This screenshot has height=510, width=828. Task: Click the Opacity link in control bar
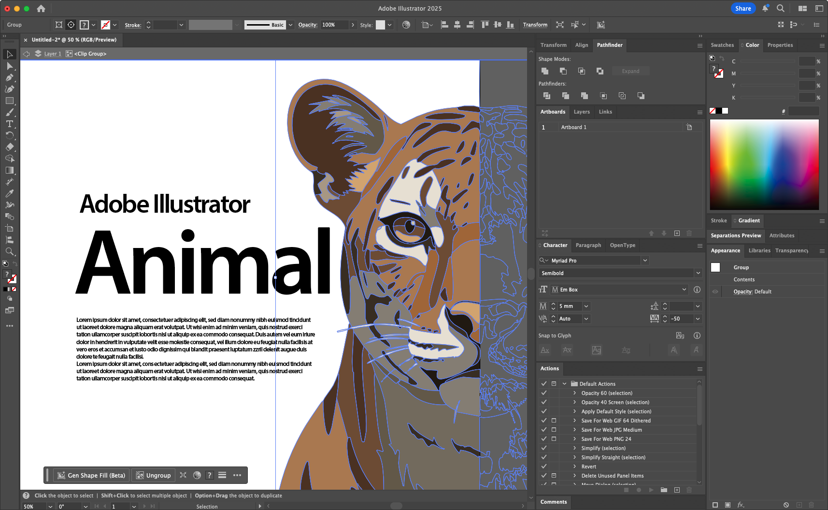(x=308, y=25)
